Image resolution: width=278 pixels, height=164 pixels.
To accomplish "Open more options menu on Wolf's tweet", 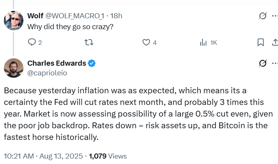I will tap(275, 16).
